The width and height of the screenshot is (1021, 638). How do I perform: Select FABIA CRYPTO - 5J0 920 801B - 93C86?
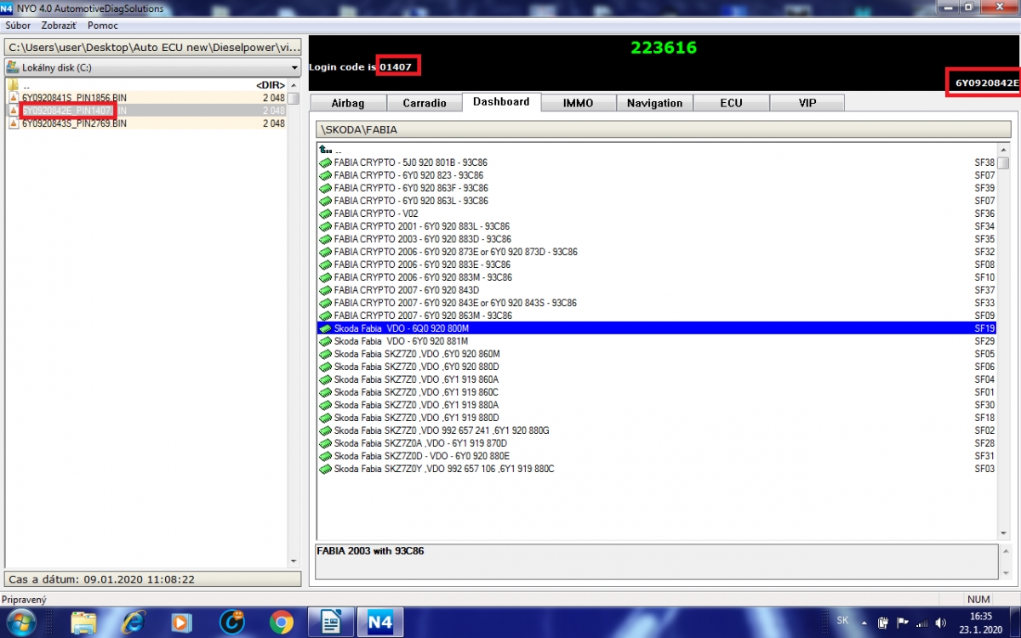[x=656, y=162]
